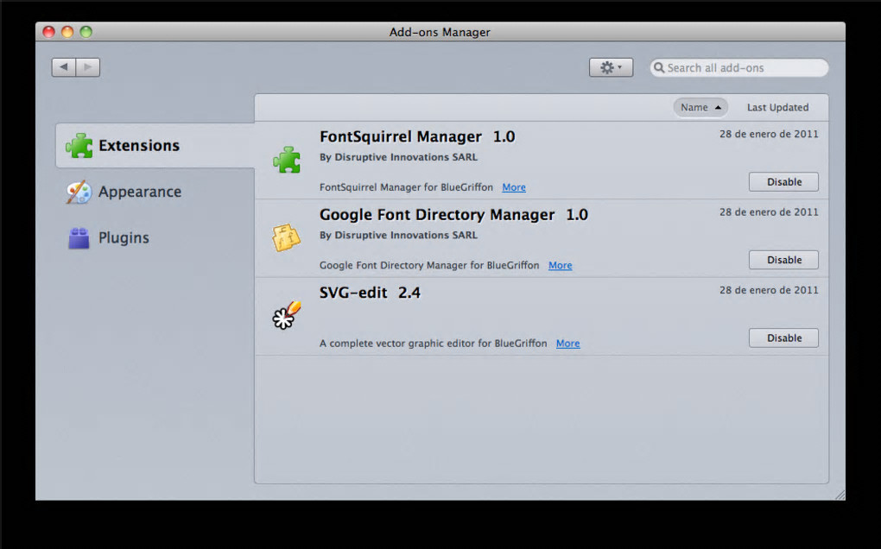This screenshot has height=549, width=881.
Task: Disable the SVG-edit extension
Action: 783,338
